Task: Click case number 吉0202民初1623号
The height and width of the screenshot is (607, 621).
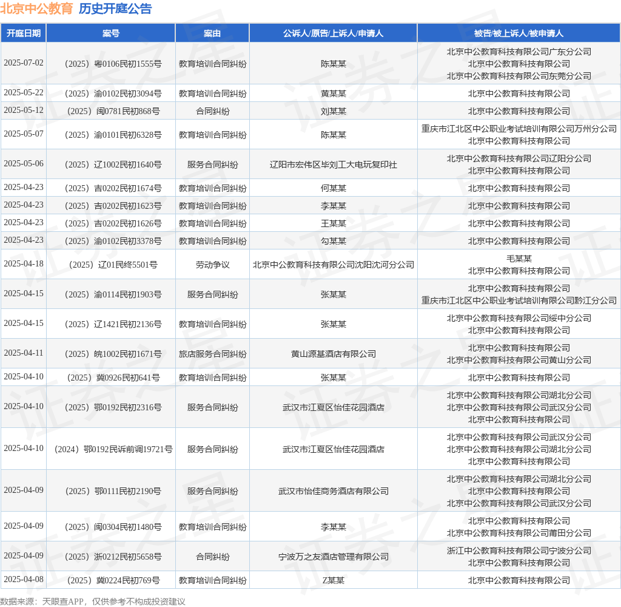Action: point(113,206)
